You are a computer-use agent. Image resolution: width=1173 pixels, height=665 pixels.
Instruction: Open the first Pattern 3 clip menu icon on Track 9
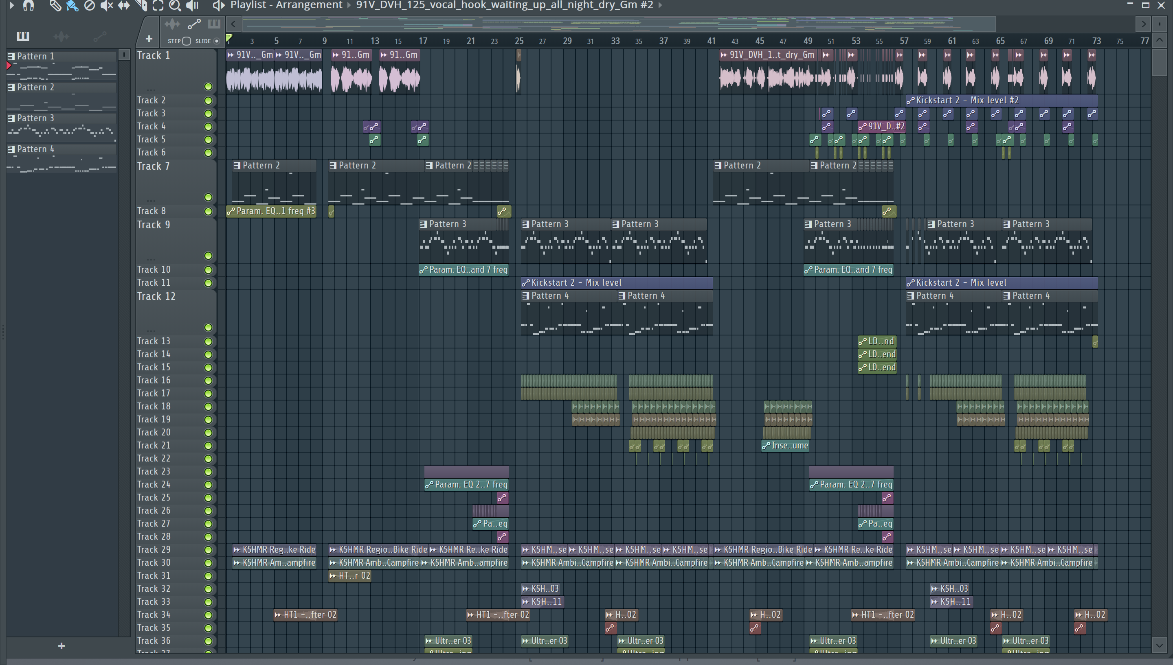424,224
